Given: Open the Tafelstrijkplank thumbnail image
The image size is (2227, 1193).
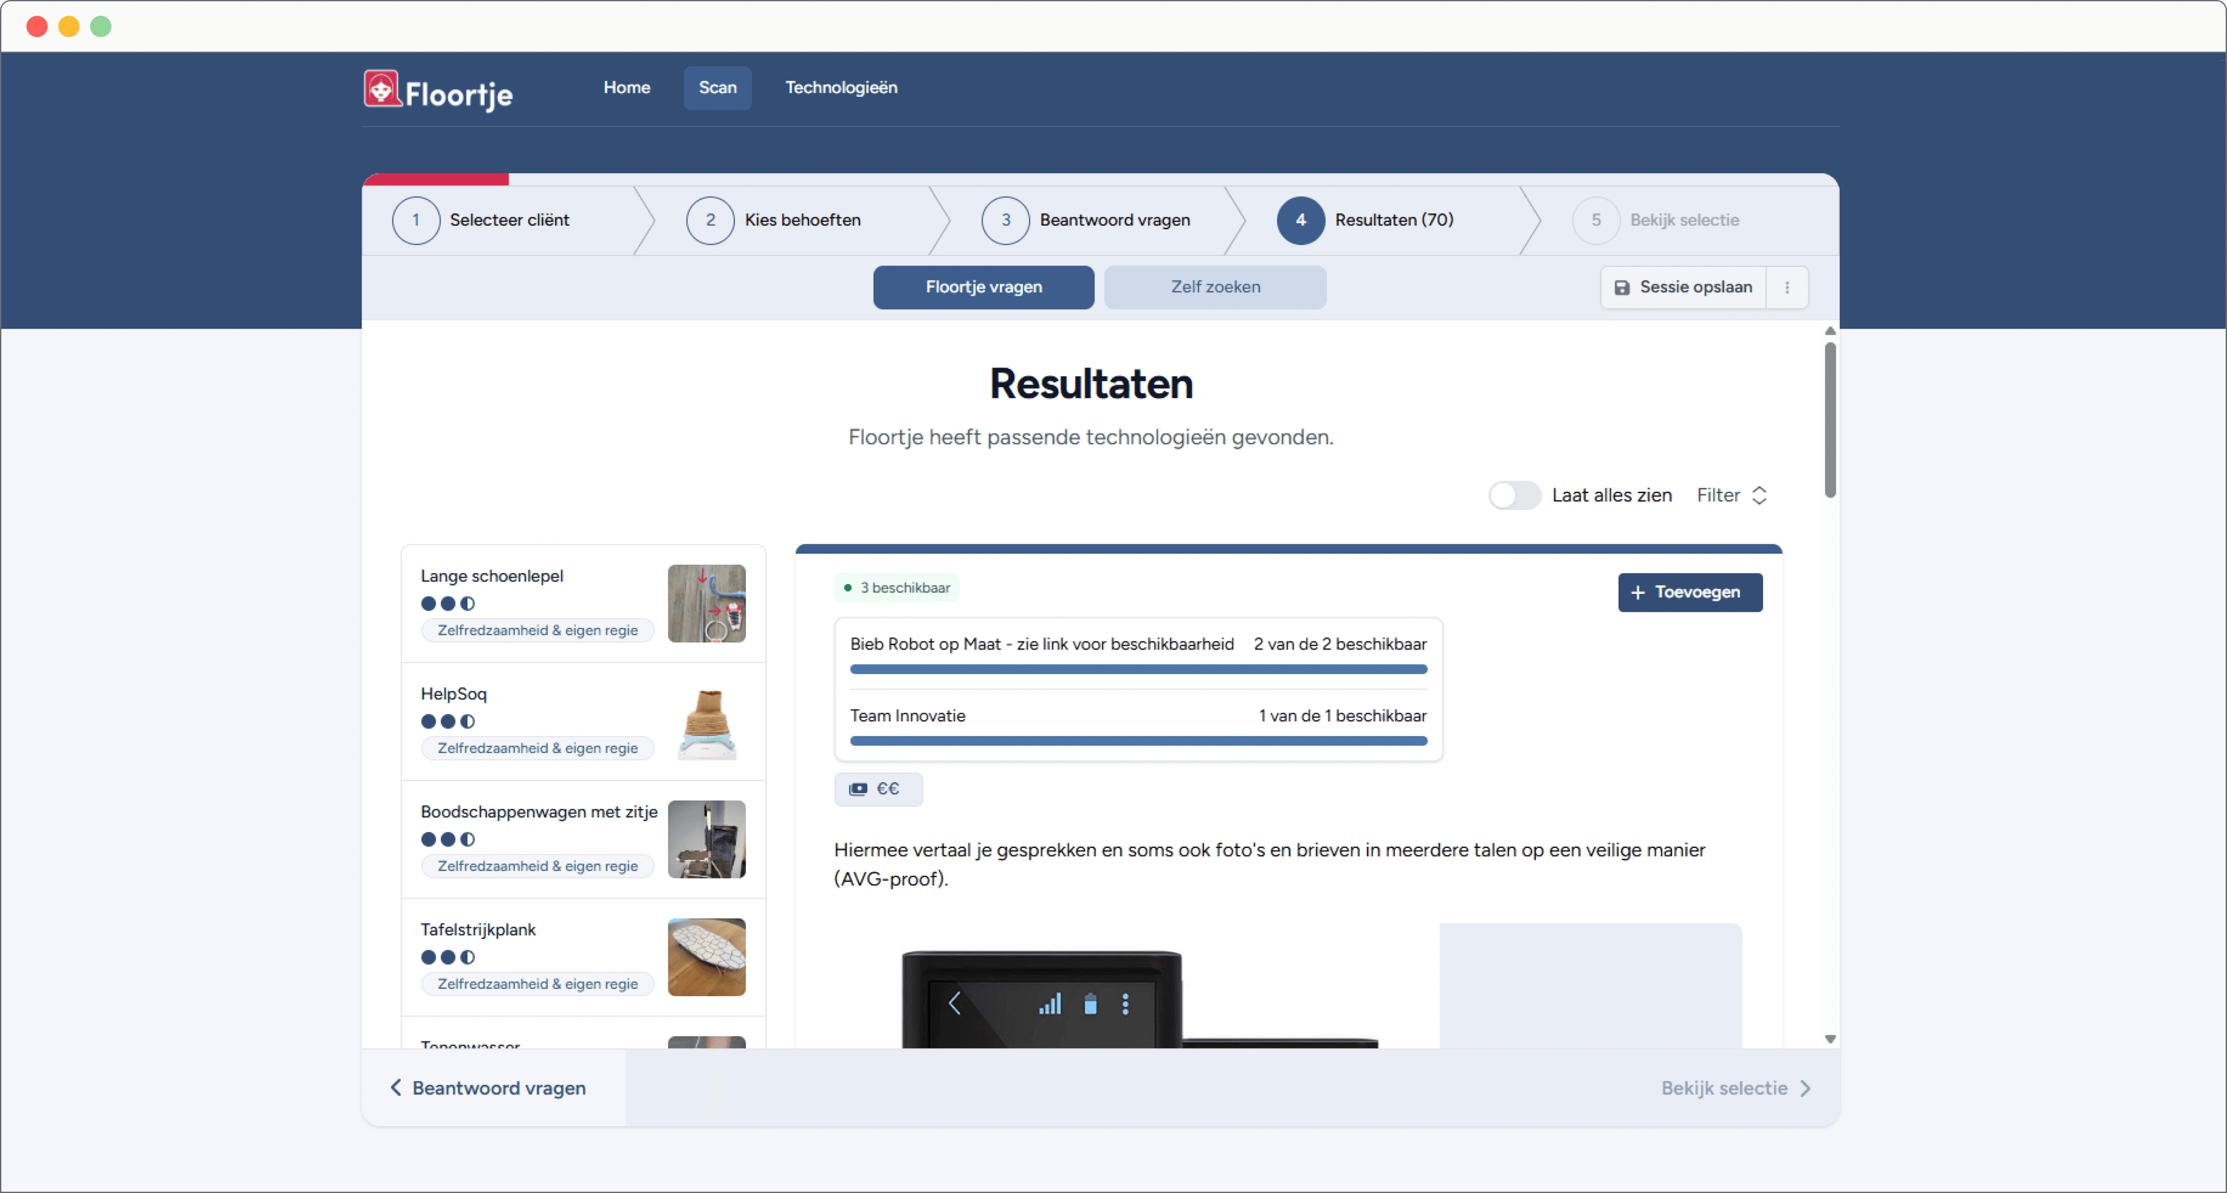Looking at the screenshot, I should pyautogui.click(x=706, y=956).
